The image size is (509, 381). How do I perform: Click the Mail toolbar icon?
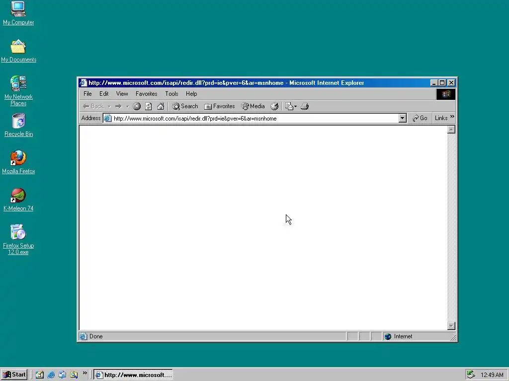click(289, 106)
